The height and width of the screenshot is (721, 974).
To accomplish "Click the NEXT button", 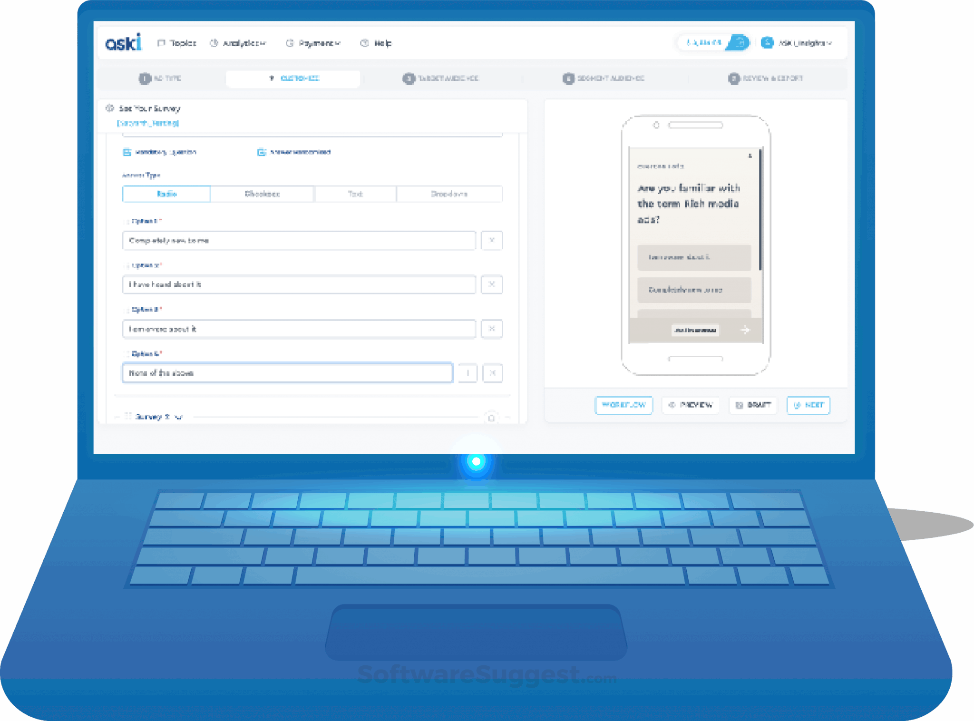I will point(808,405).
